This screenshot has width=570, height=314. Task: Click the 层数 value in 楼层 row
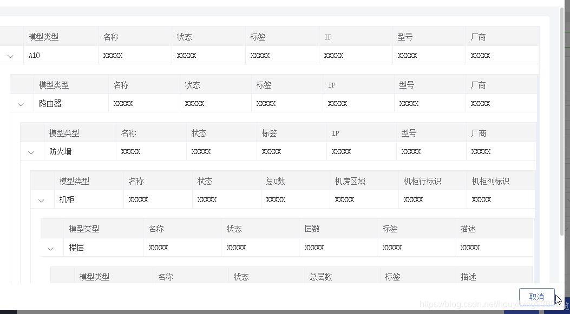coord(314,248)
